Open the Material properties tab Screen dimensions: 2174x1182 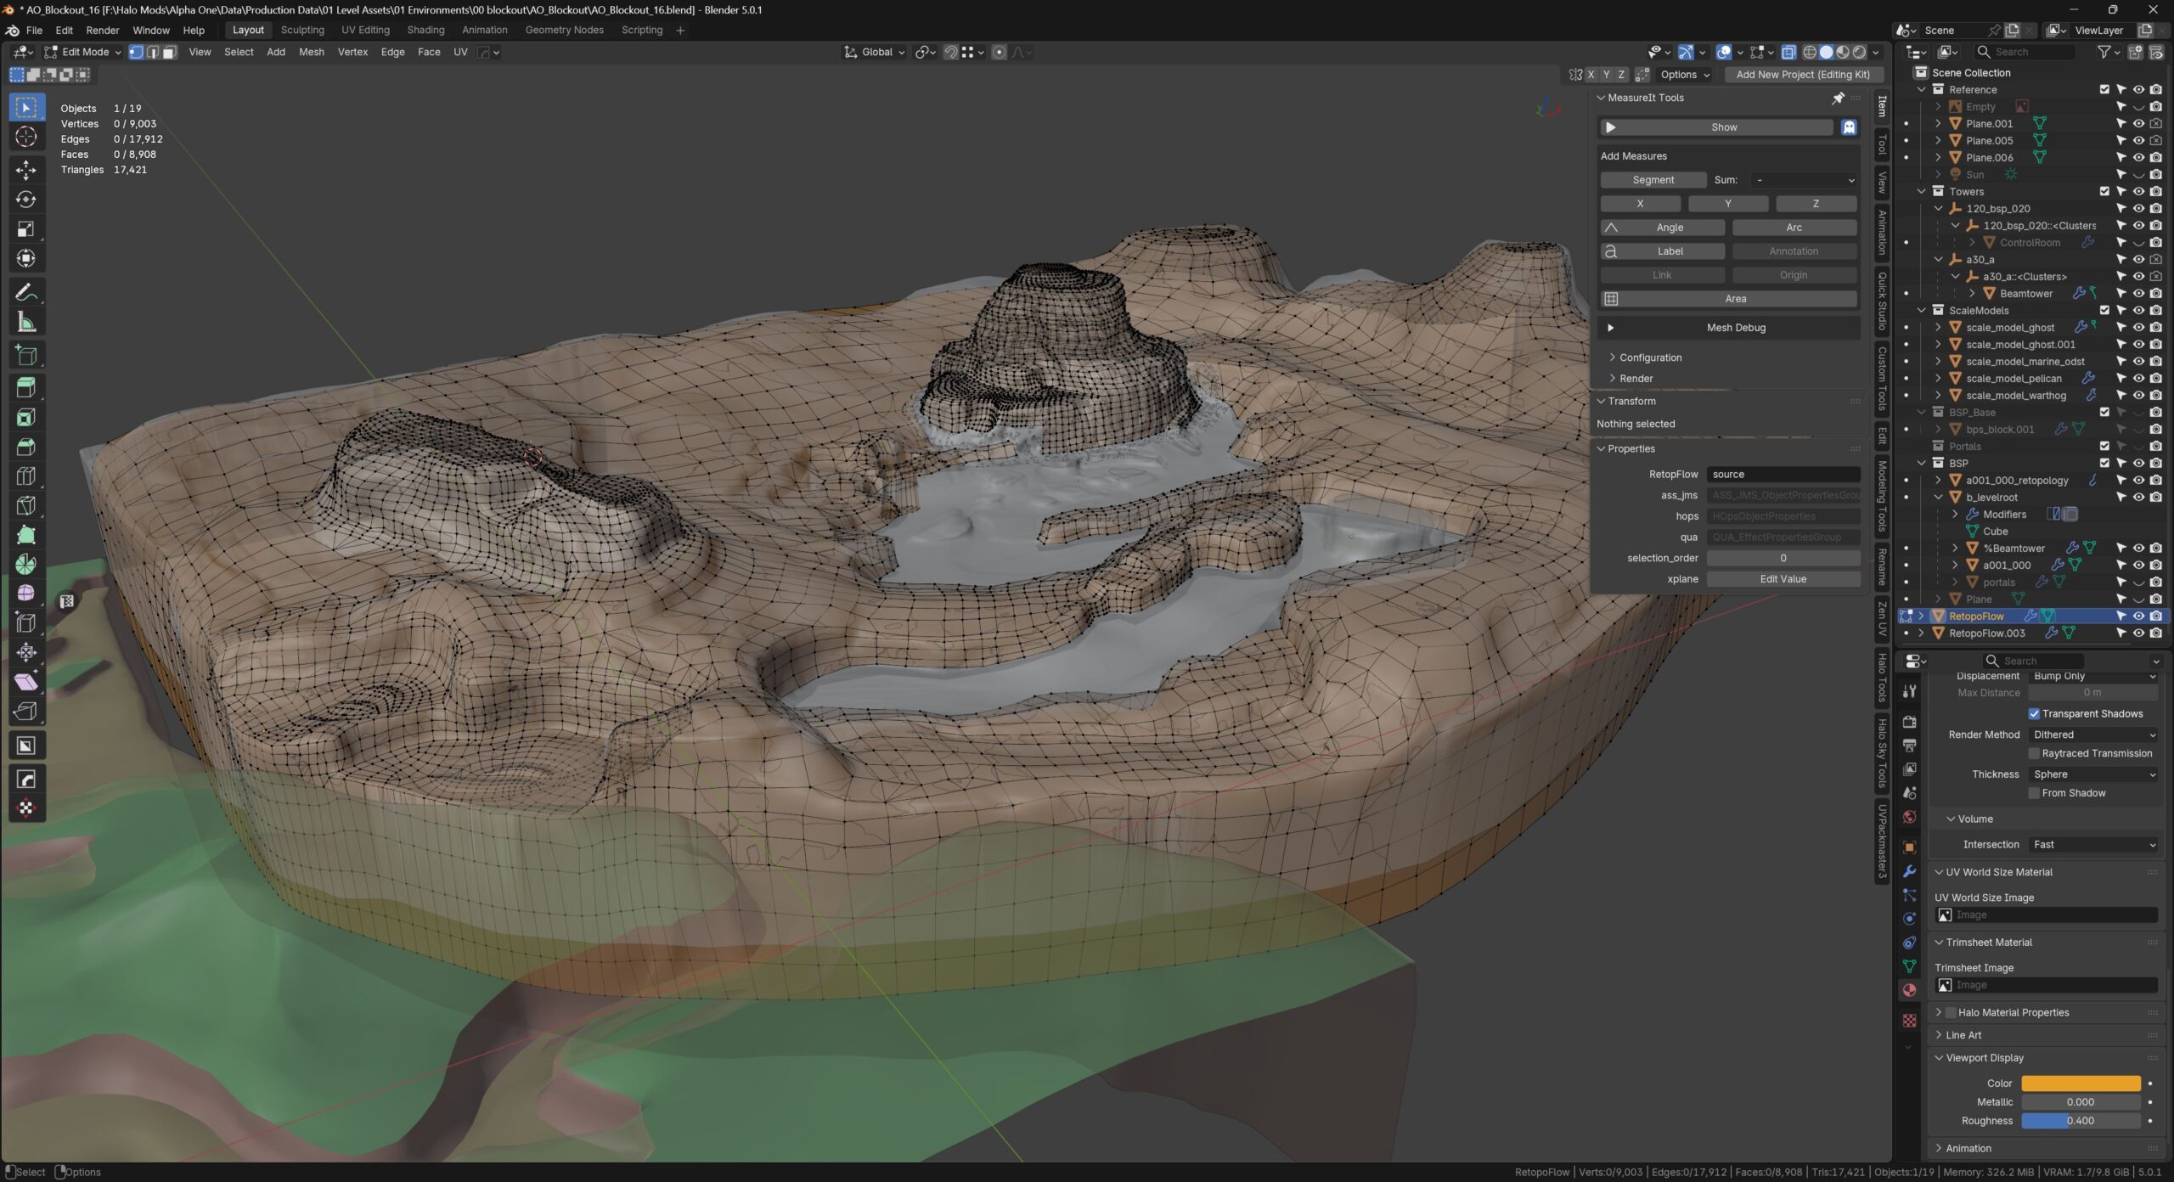point(1909,990)
